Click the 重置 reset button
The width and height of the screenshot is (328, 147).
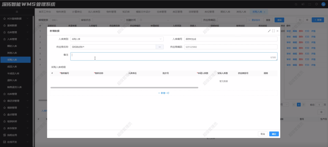[268, 20]
